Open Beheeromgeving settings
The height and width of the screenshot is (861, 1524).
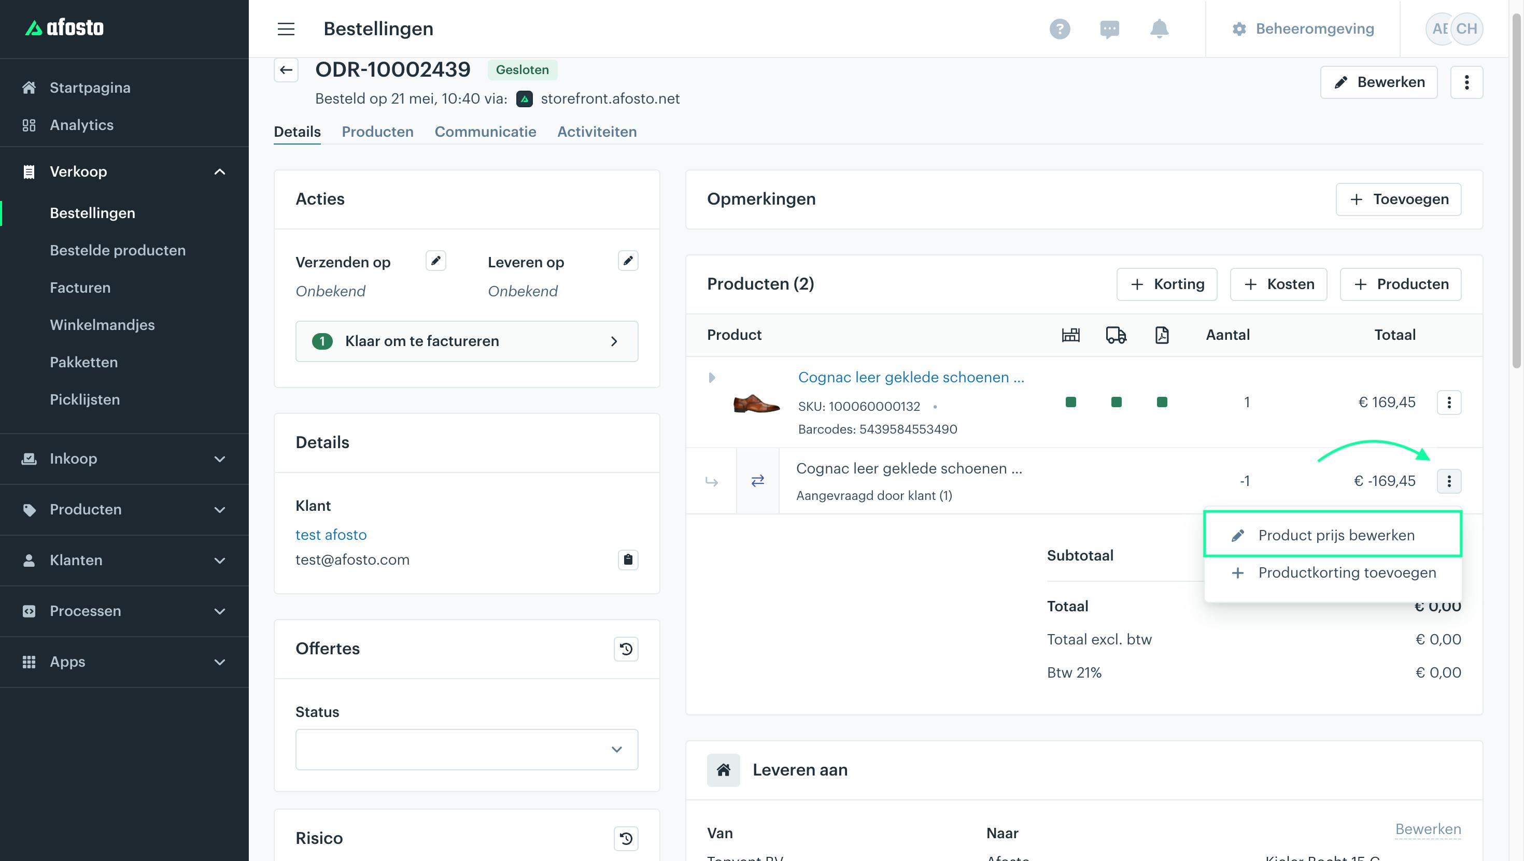coord(1303,28)
